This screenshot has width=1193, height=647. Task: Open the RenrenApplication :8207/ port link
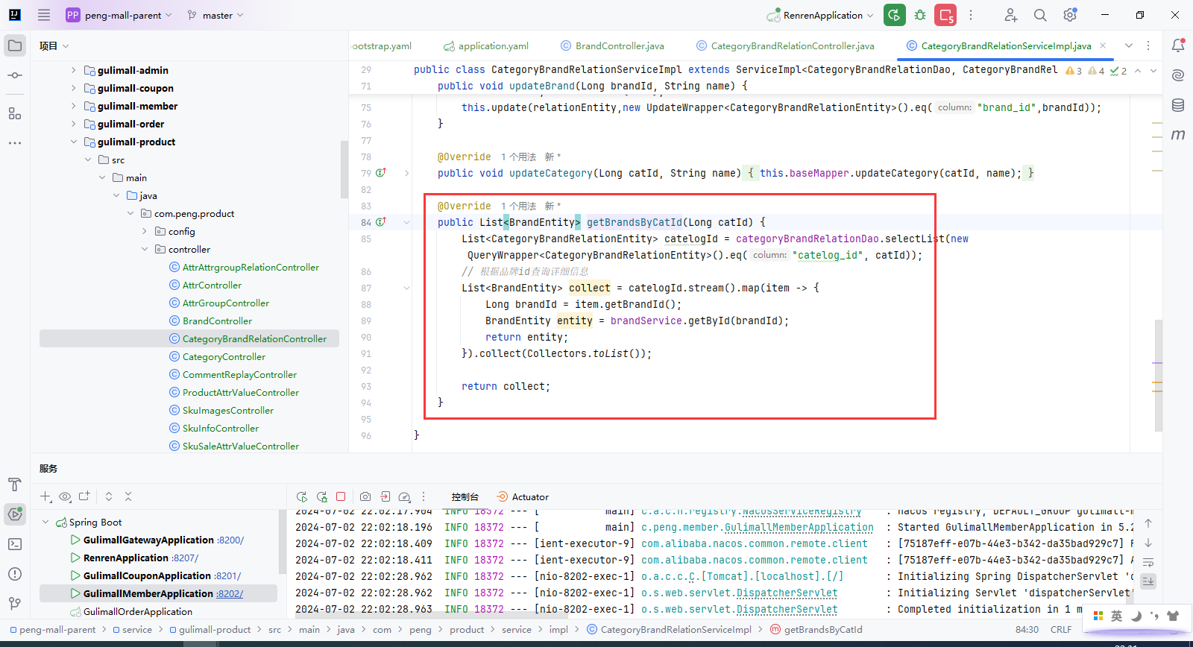point(185,558)
